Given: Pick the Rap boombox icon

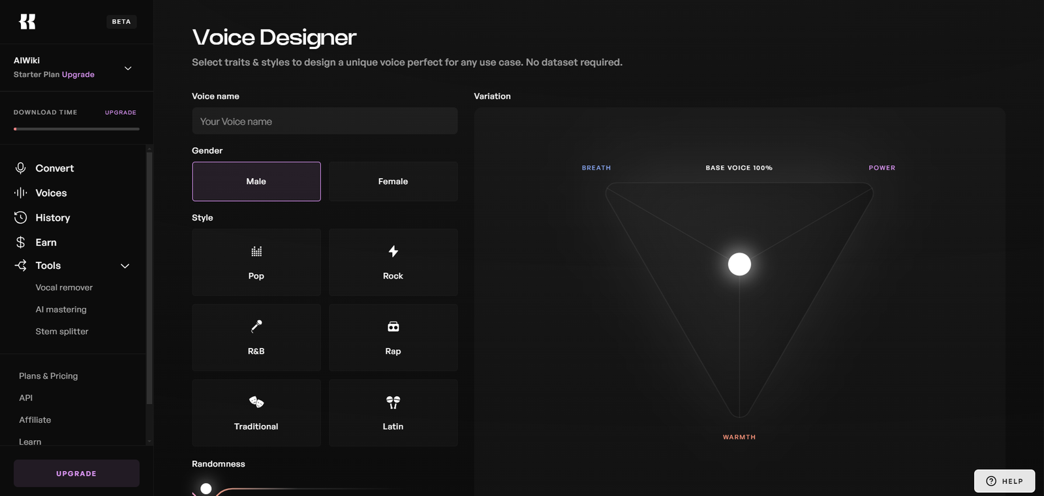Looking at the screenshot, I should [x=393, y=327].
